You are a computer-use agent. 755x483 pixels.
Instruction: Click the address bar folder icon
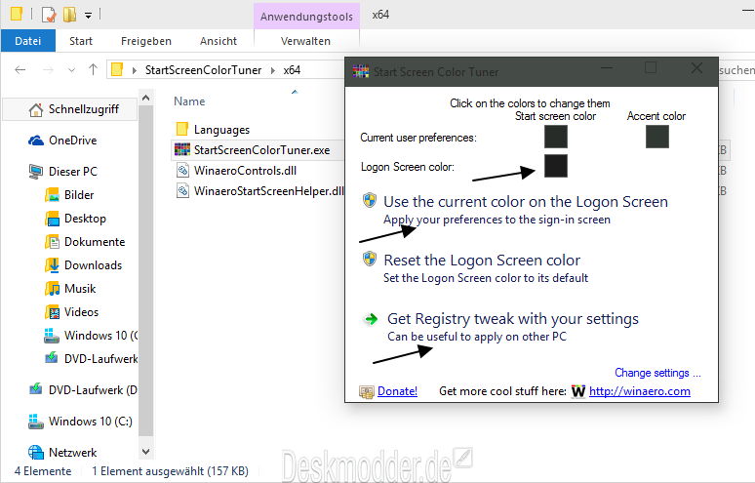tap(117, 70)
